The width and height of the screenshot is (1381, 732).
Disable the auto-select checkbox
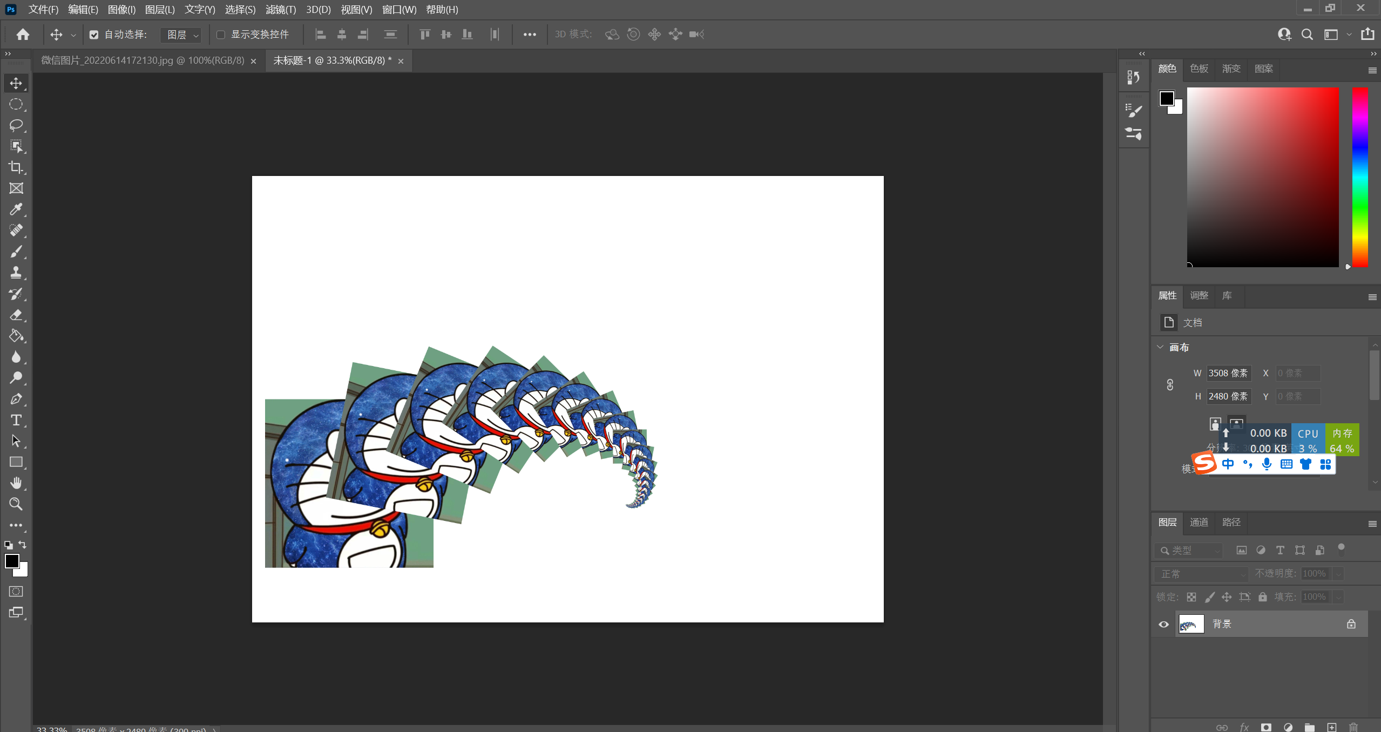click(94, 35)
